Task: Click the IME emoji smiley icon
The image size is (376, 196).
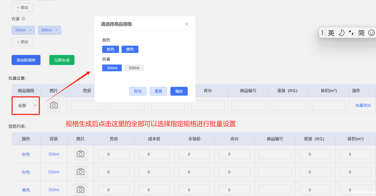Action: click(371, 33)
